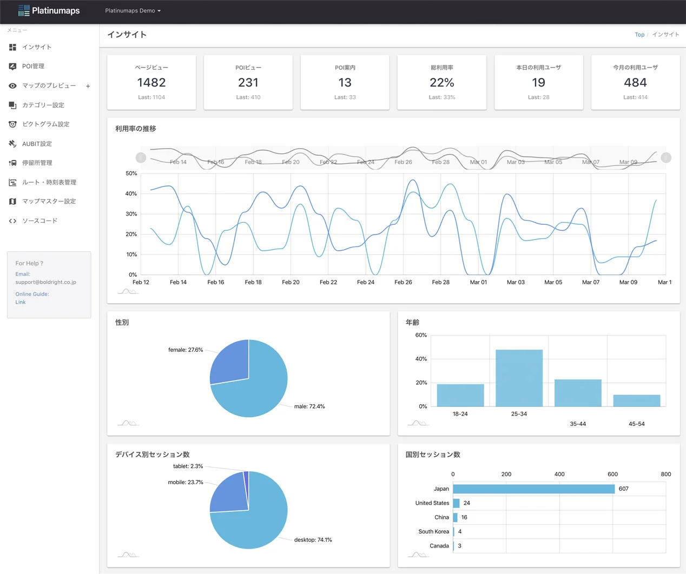Open the Platinumaps Demo dropdown

pyautogui.click(x=133, y=11)
